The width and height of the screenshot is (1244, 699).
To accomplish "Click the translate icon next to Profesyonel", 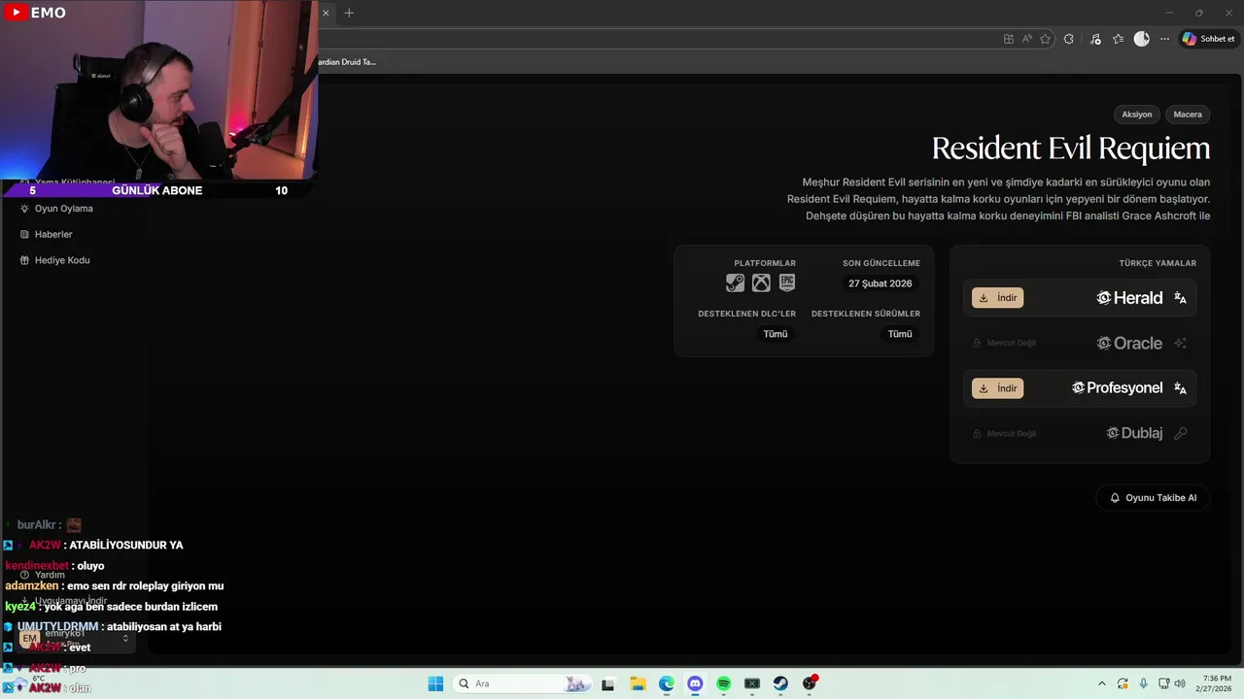I will [x=1180, y=388].
